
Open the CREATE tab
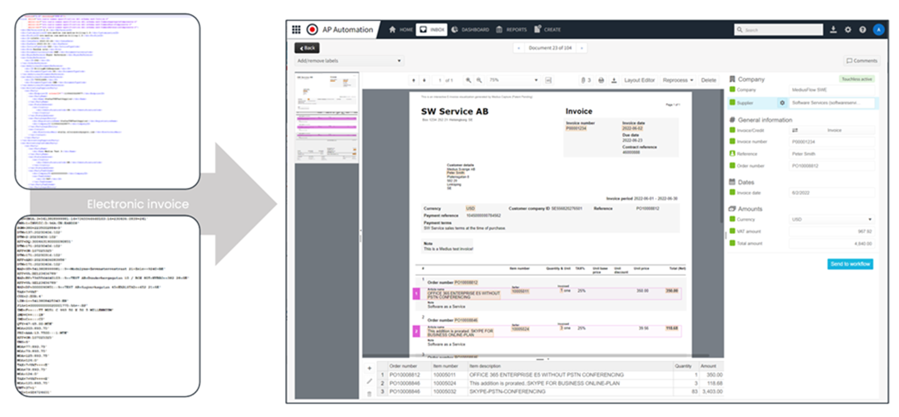point(547,30)
